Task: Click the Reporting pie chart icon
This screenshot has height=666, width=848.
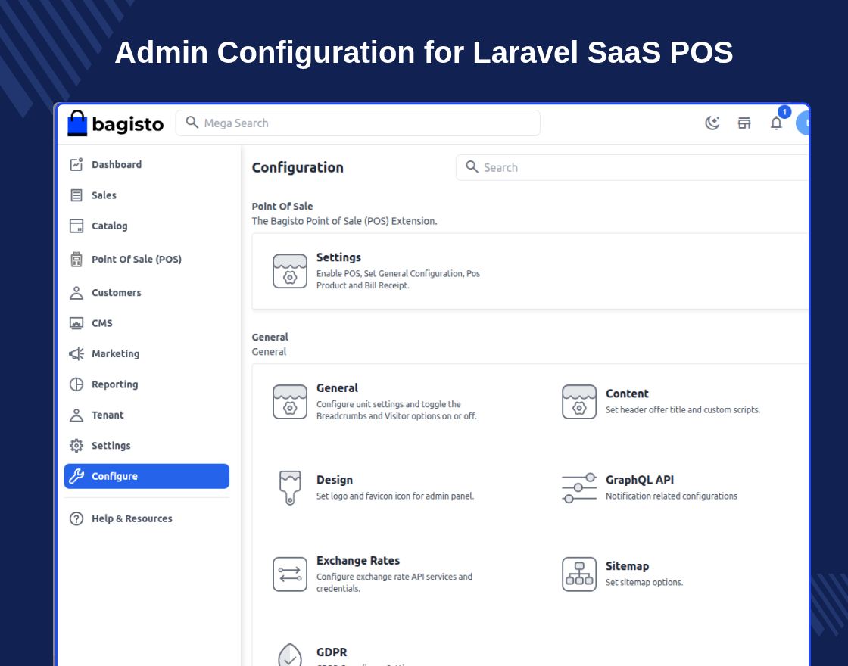Action: click(x=76, y=384)
